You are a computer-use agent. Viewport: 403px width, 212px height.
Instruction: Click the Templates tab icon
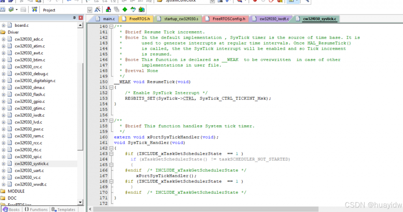coord(54,209)
